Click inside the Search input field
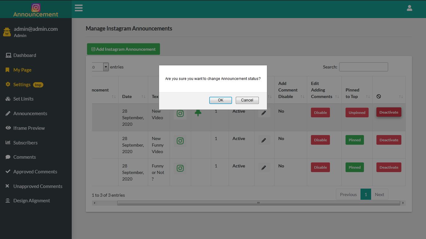This screenshot has width=426, height=239. coord(363,67)
